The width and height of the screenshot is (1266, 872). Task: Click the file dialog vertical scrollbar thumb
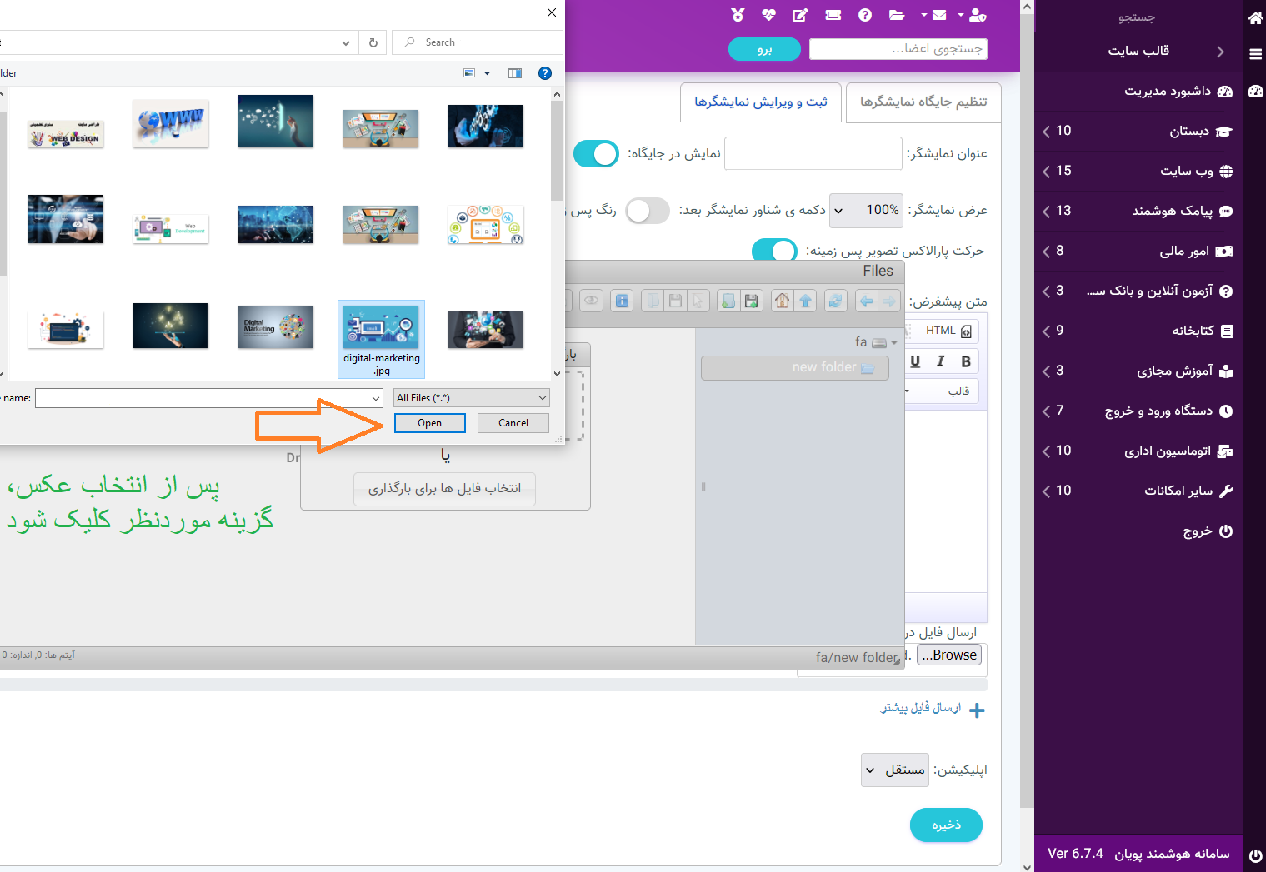(x=557, y=150)
